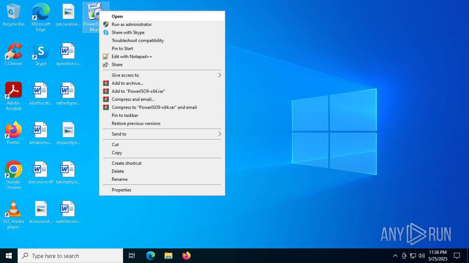Choose Open in the context menu

[x=162, y=16]
